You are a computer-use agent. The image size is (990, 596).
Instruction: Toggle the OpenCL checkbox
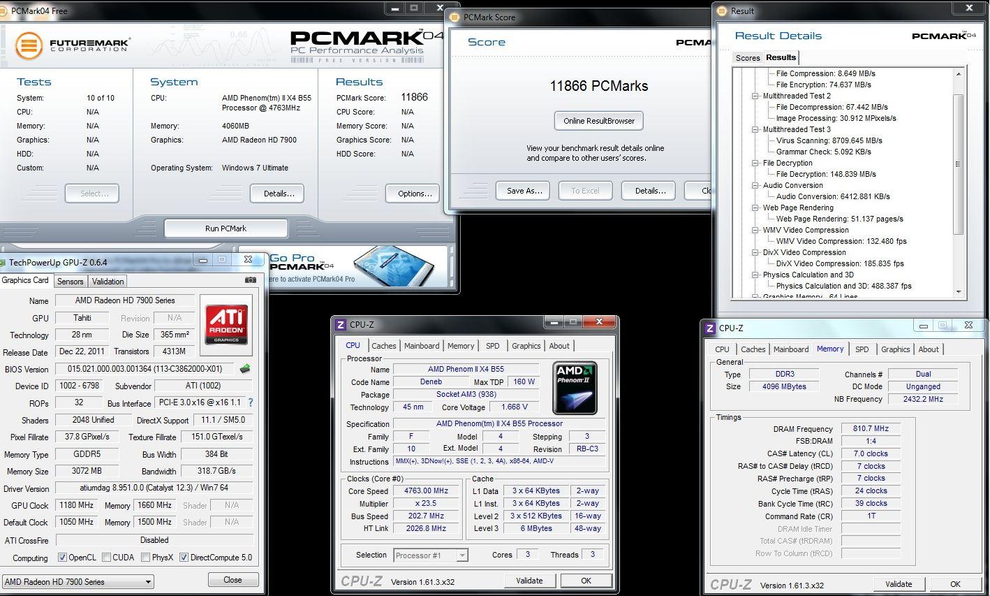pyautogui.click(x=62, y=558)
